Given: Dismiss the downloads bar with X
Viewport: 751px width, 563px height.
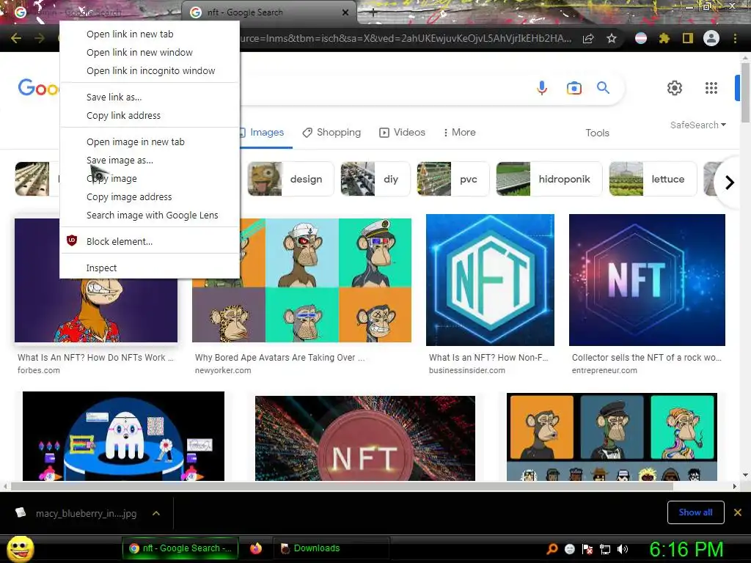Looking at the screenshot, I should [738, 512].
